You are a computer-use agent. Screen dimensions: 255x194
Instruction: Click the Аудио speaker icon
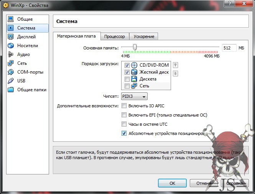[11, 54]
